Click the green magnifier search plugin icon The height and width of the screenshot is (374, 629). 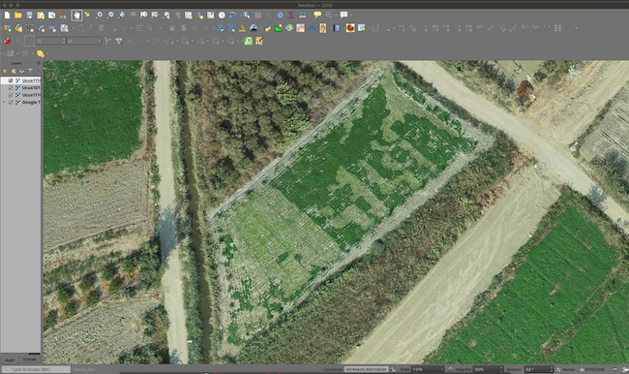[249, 41]
